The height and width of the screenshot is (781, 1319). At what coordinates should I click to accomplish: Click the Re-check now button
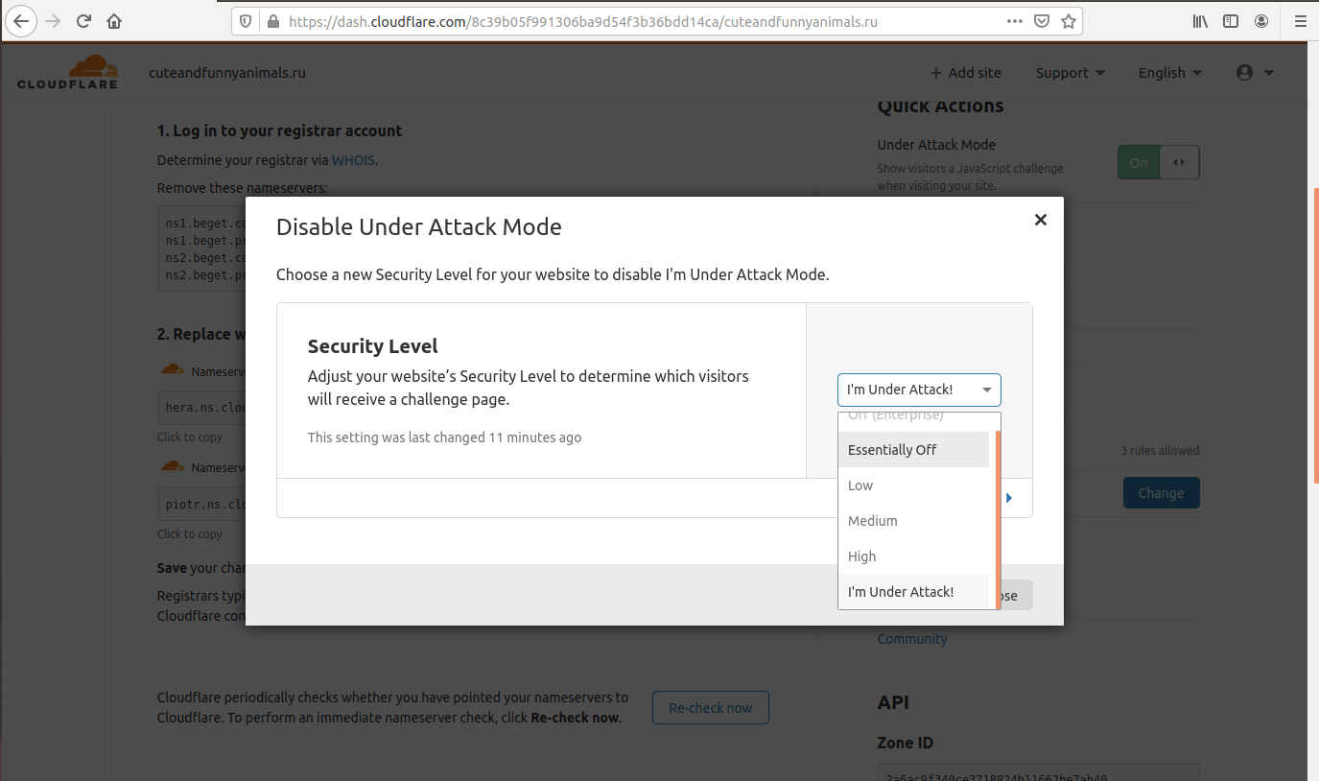[x=710, y=708]
